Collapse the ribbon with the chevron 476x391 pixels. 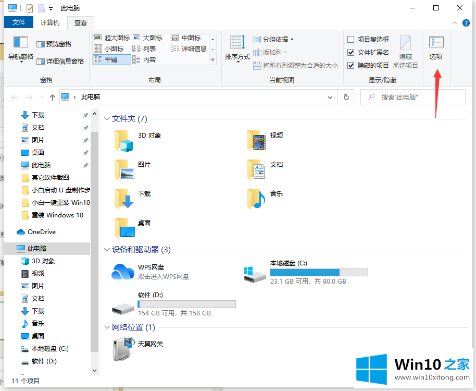[x=455, y=23]
